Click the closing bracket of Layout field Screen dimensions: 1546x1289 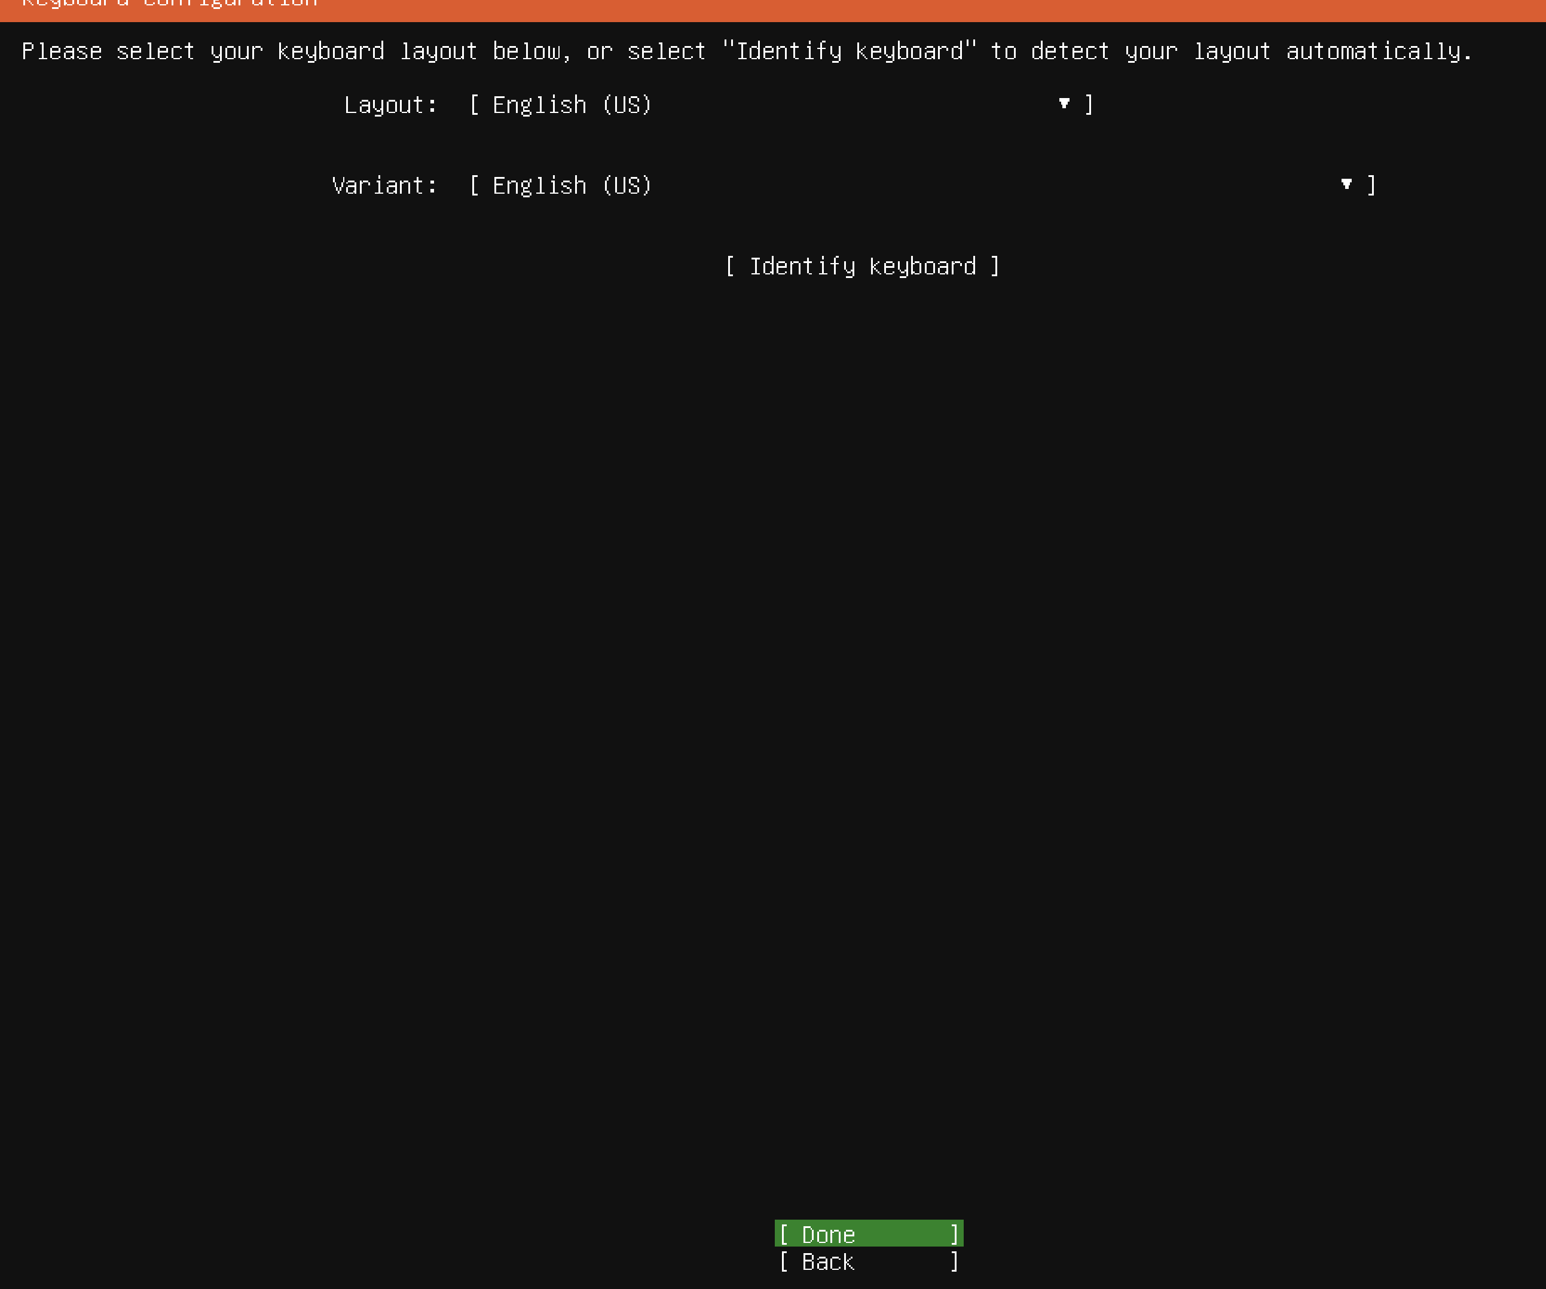[1089, 105]
